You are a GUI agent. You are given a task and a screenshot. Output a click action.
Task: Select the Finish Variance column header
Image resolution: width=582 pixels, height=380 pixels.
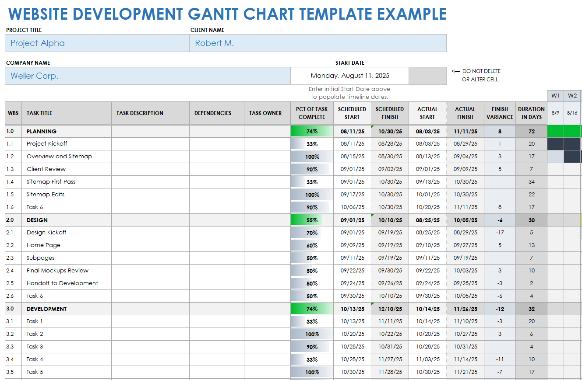[x=500, y=113]
